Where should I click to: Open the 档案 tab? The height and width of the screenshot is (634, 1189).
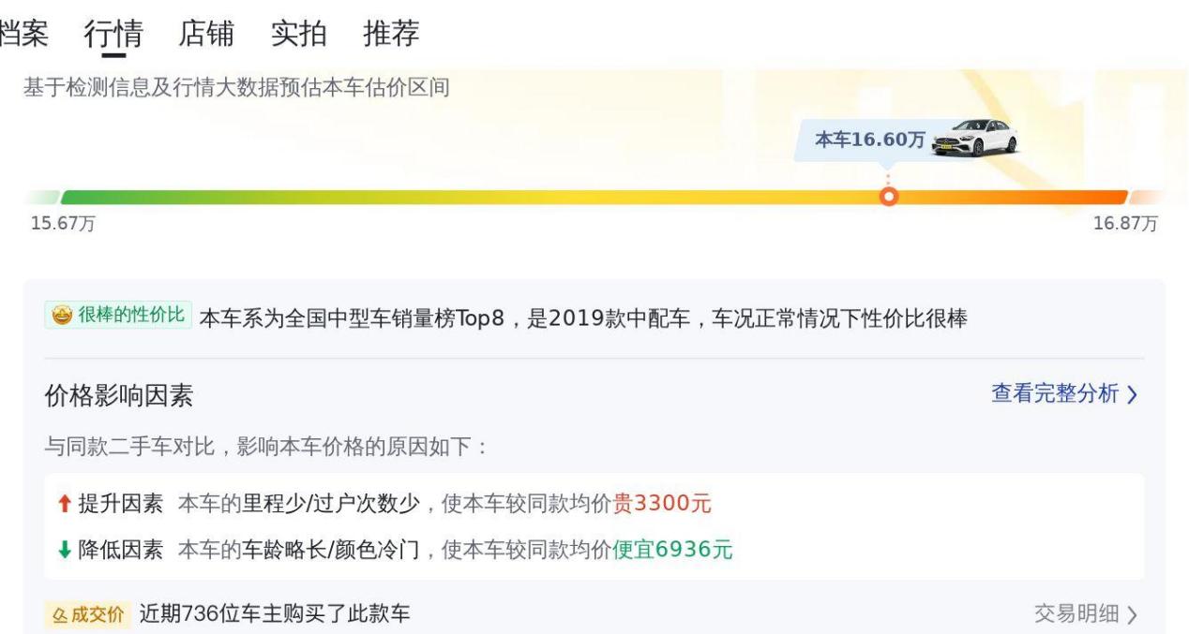point(23,34)
